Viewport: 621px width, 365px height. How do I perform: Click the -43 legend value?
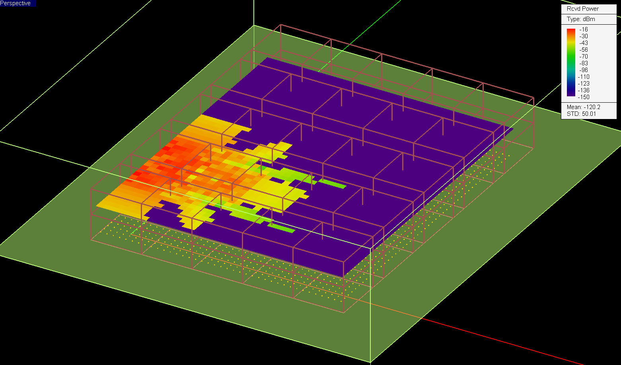click(x=584, y=43)
